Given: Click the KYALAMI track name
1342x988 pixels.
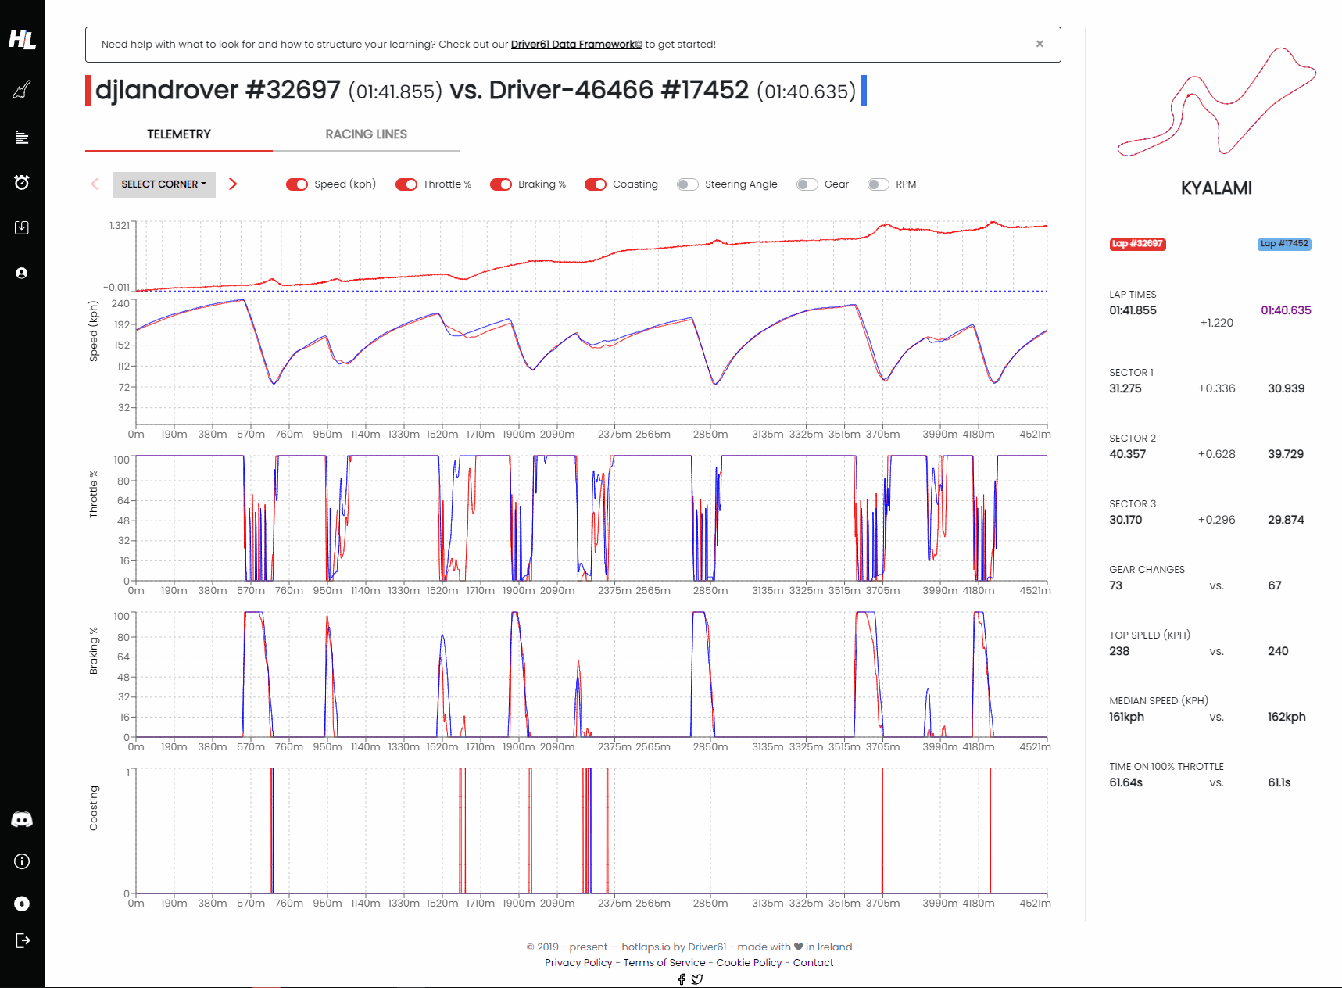Looking at the screenshot, I should click(1216, 188).
